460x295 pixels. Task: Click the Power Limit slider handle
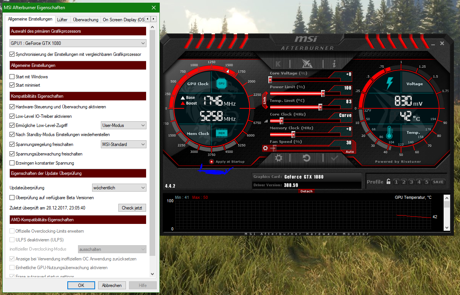(323, 94)
